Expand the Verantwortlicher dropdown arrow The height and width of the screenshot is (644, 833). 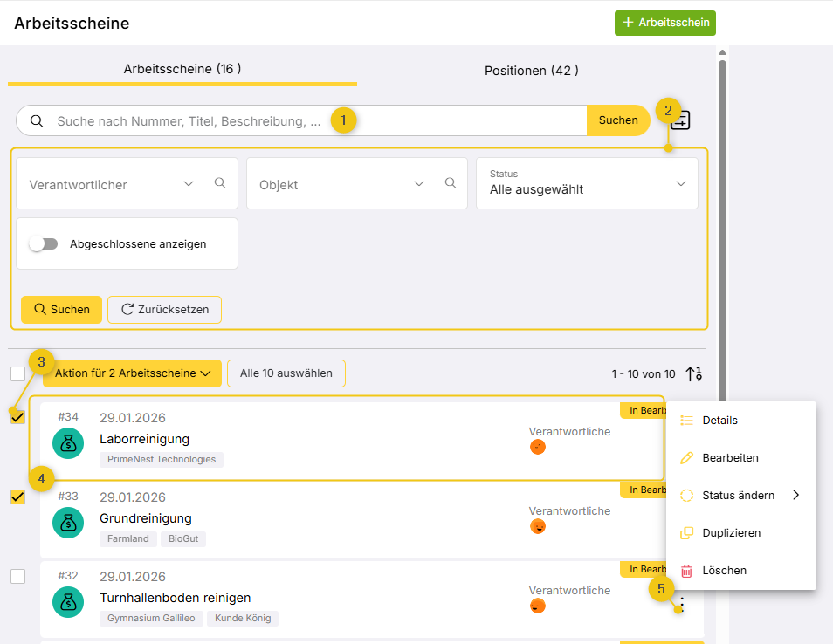coord(189,183)
